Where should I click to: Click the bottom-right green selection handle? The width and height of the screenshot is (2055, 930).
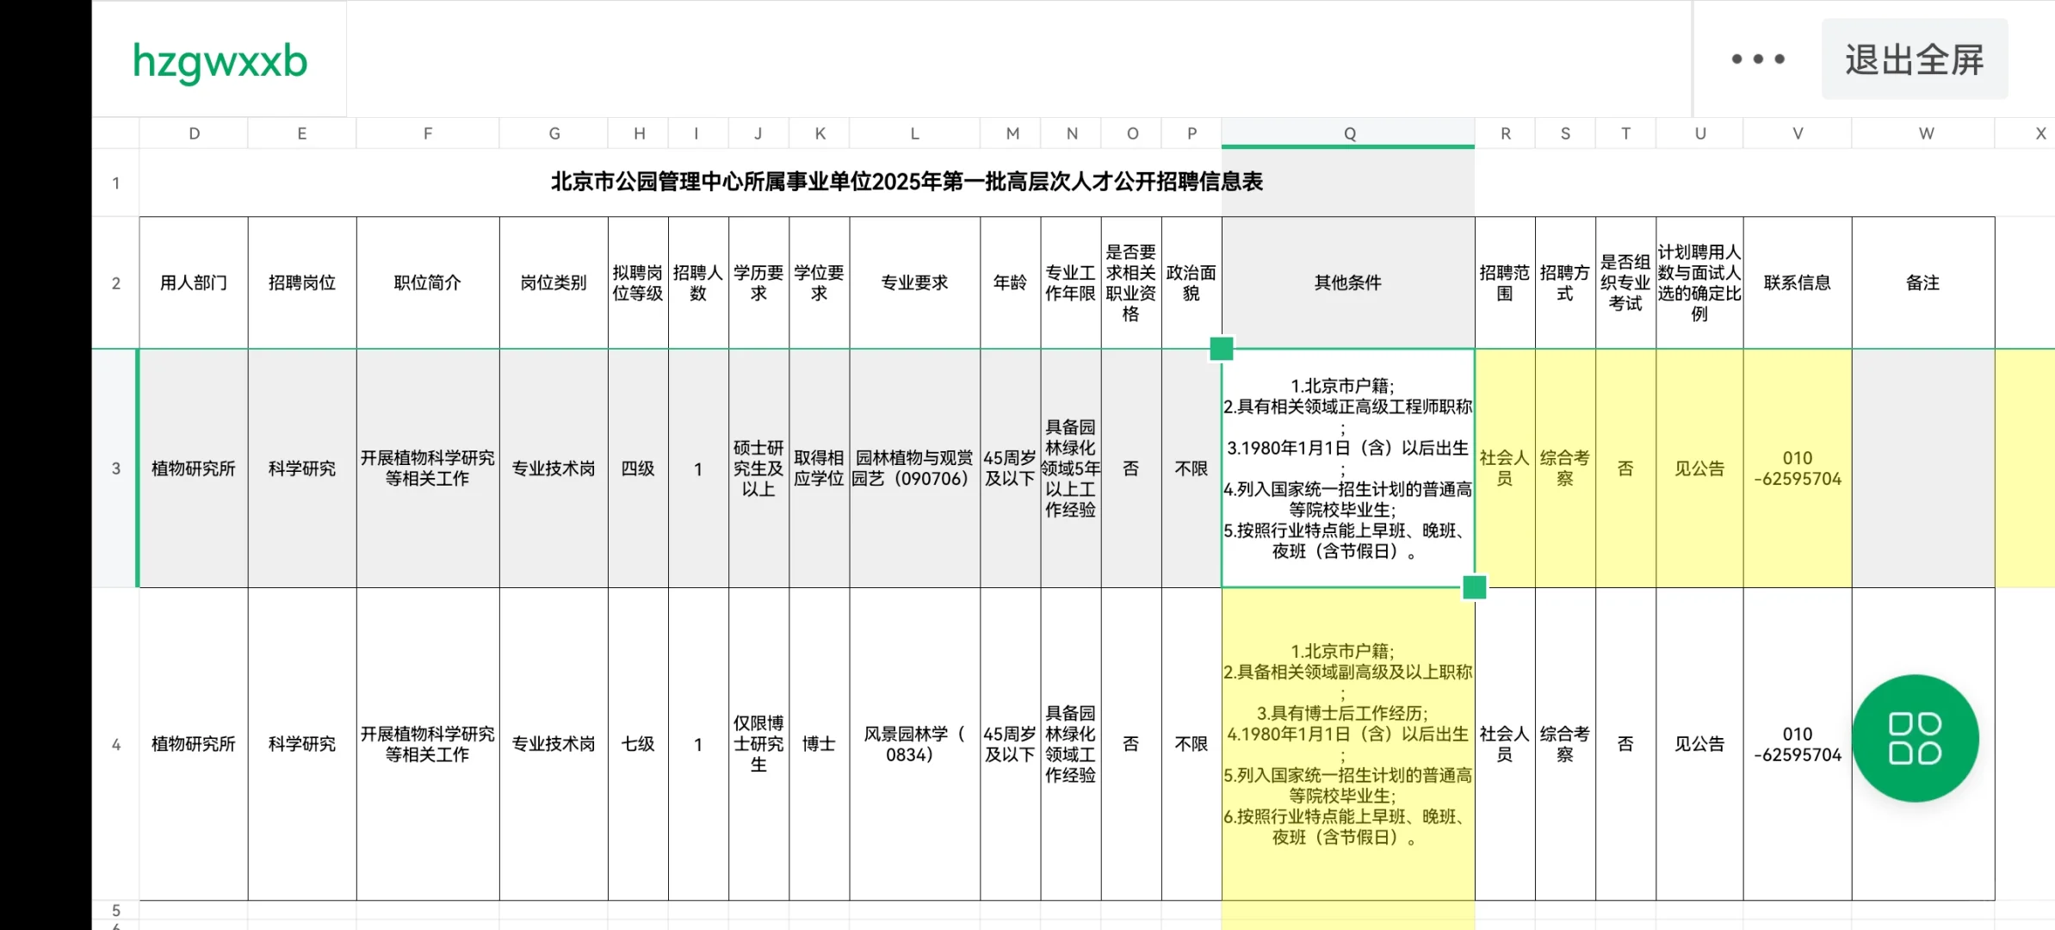tap(1474, 587)
